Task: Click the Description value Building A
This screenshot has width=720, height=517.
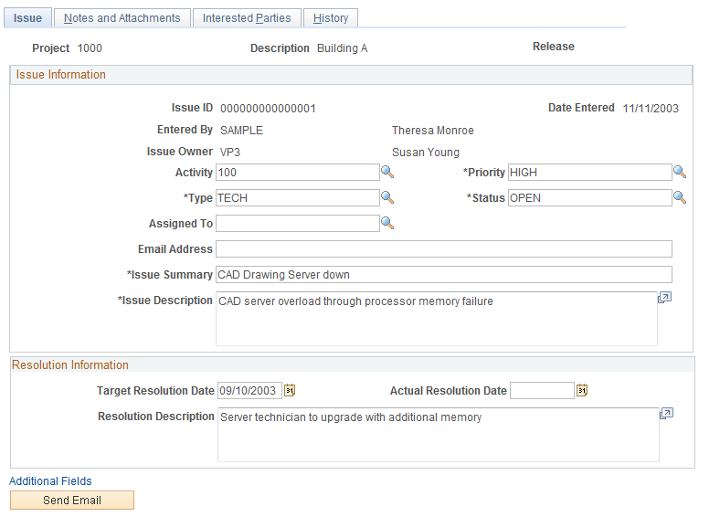Action: (343, 48)
